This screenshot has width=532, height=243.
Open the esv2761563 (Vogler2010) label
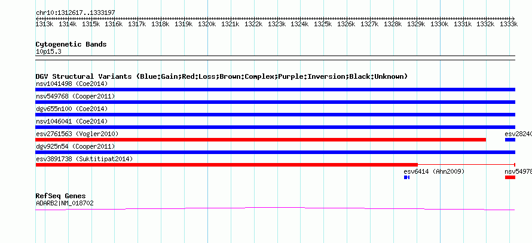[77, 134]
